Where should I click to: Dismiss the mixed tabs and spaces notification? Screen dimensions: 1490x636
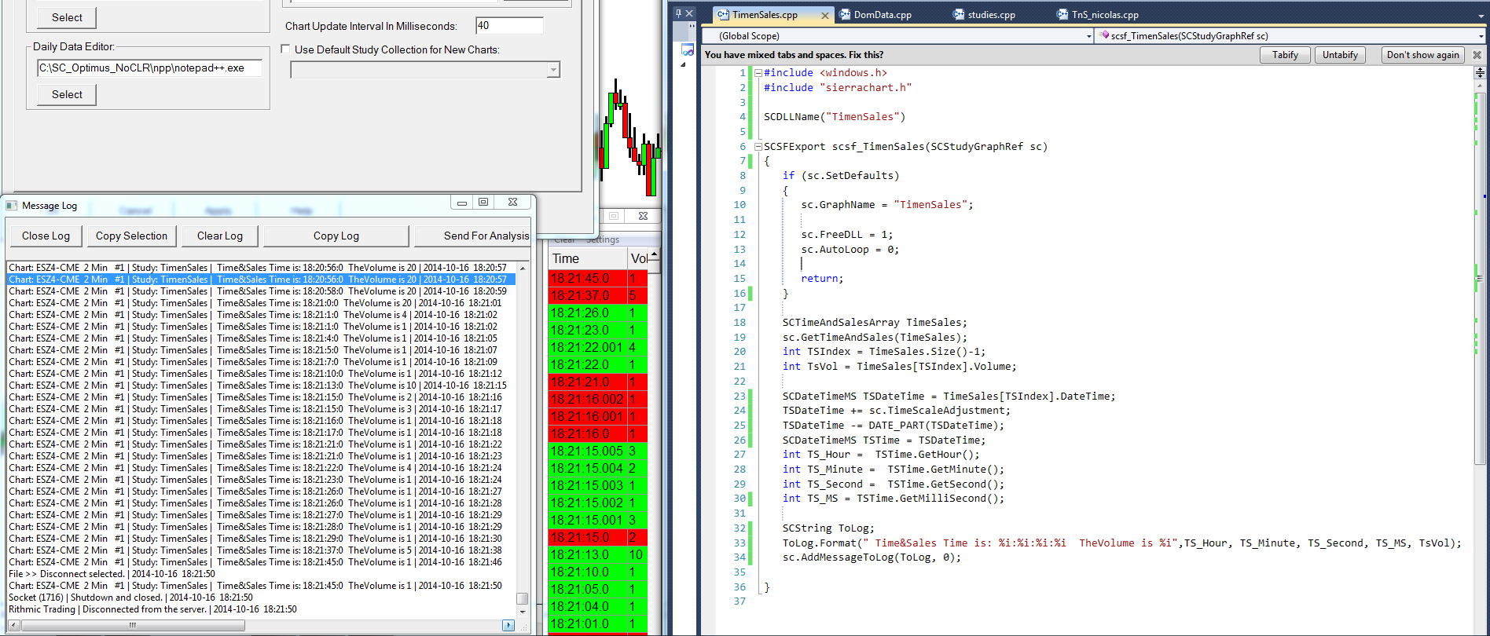point(1477,55)
